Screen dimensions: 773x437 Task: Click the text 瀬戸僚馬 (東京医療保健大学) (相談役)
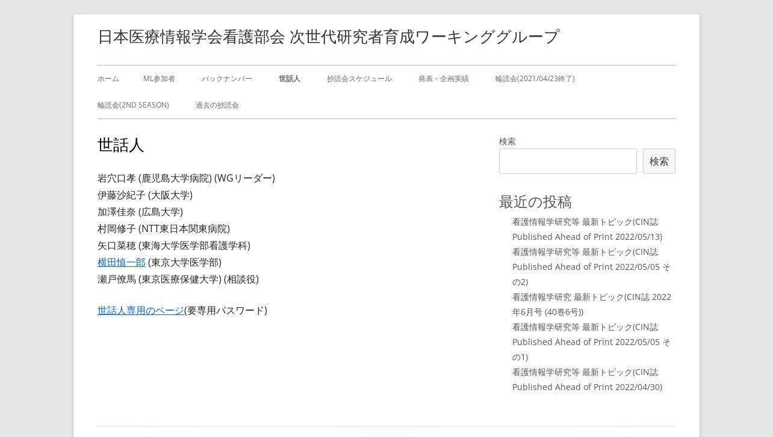pos(178,280)
